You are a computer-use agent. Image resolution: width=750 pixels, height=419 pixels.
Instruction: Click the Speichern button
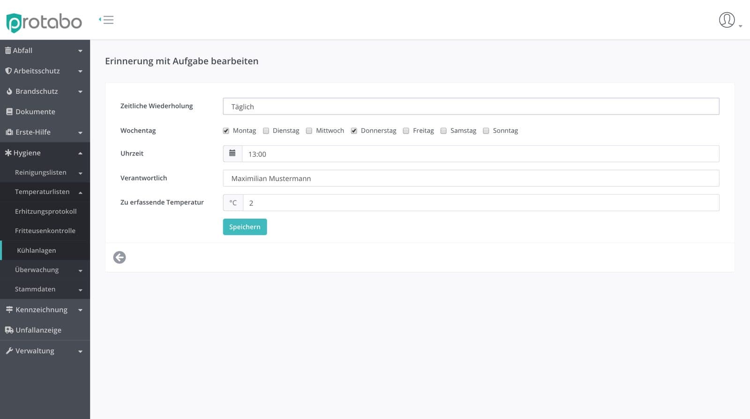245,227
